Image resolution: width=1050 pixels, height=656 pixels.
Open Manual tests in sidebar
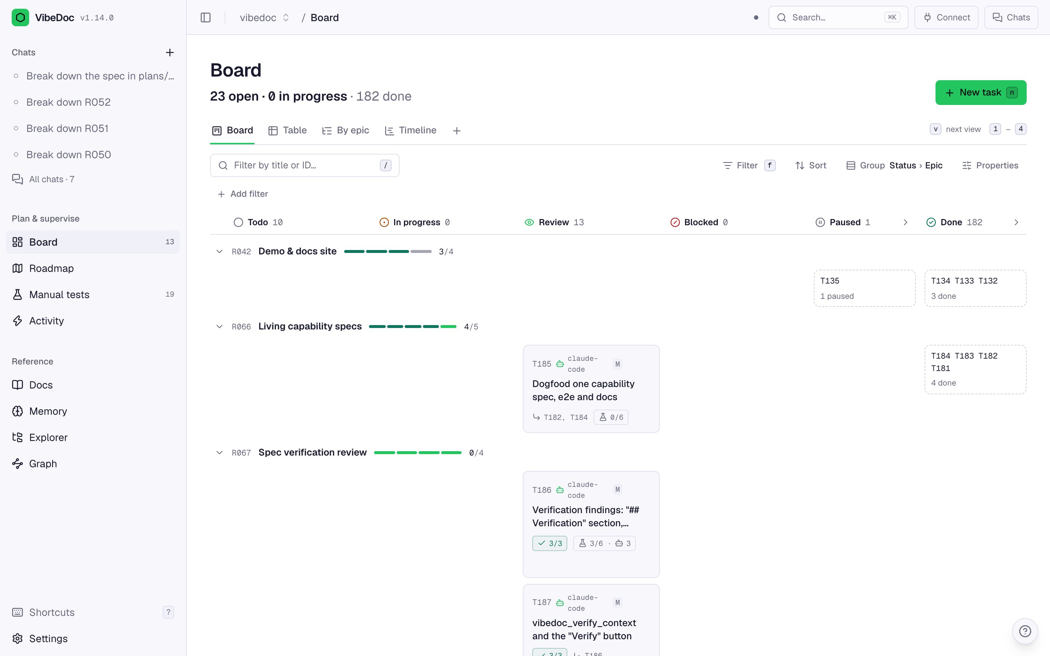click(x=93, y=294)
